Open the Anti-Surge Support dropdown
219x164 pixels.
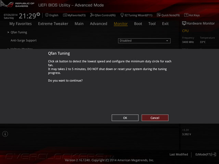[144, 41]
